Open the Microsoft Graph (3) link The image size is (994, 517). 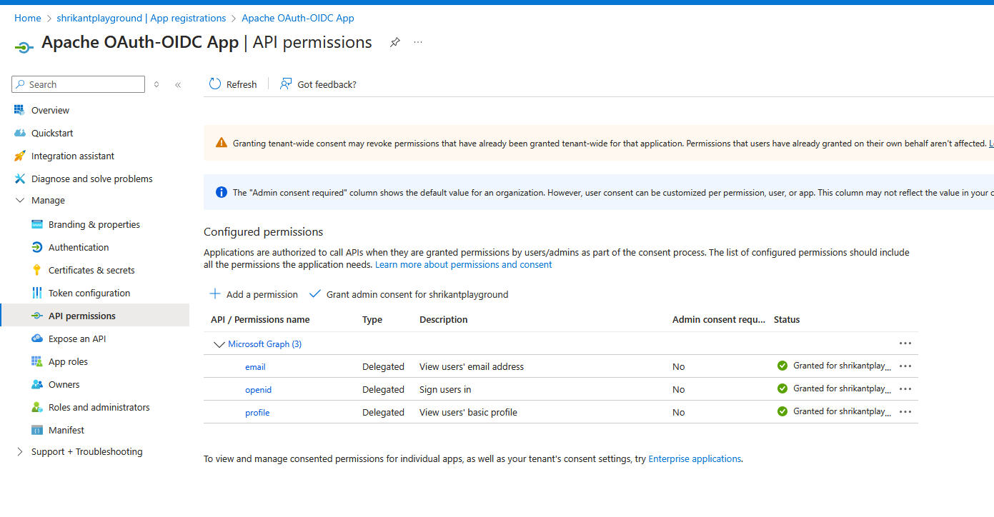pyautogui.click(x=264, y=344)
